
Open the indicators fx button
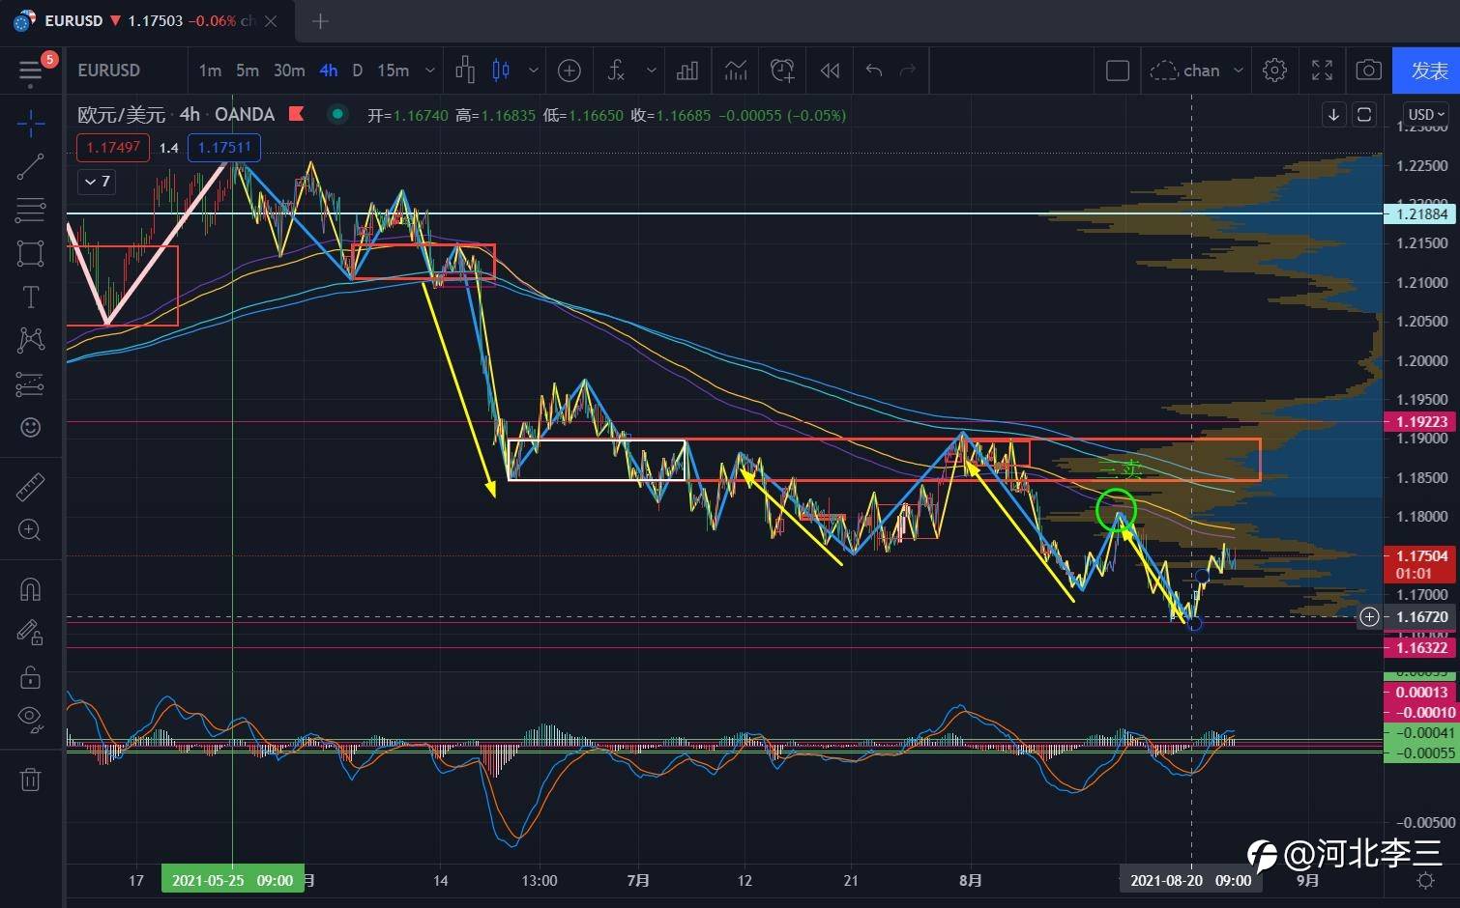[x=616, y=71]
